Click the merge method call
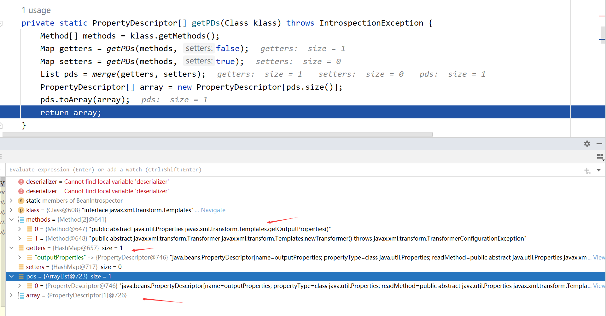 point(104,74)
